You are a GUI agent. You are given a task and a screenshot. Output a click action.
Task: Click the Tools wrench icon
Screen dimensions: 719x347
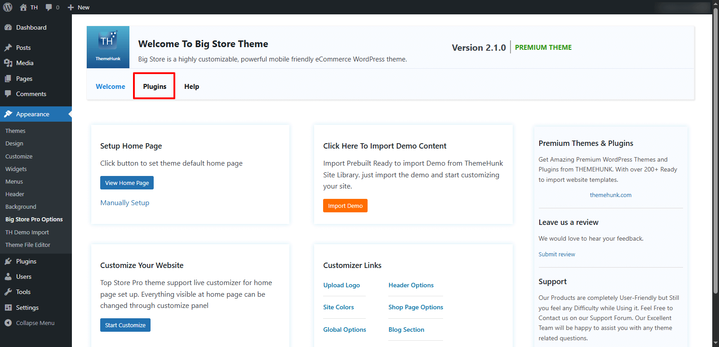click(x=8, y=292)
